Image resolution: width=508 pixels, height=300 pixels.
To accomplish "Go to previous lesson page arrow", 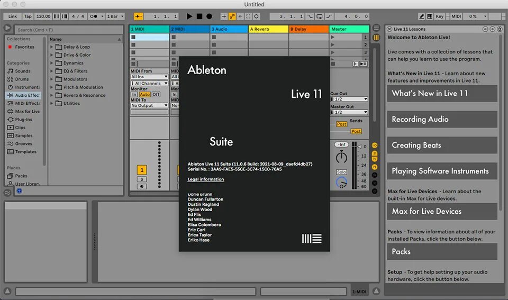I will coord(485,29).
